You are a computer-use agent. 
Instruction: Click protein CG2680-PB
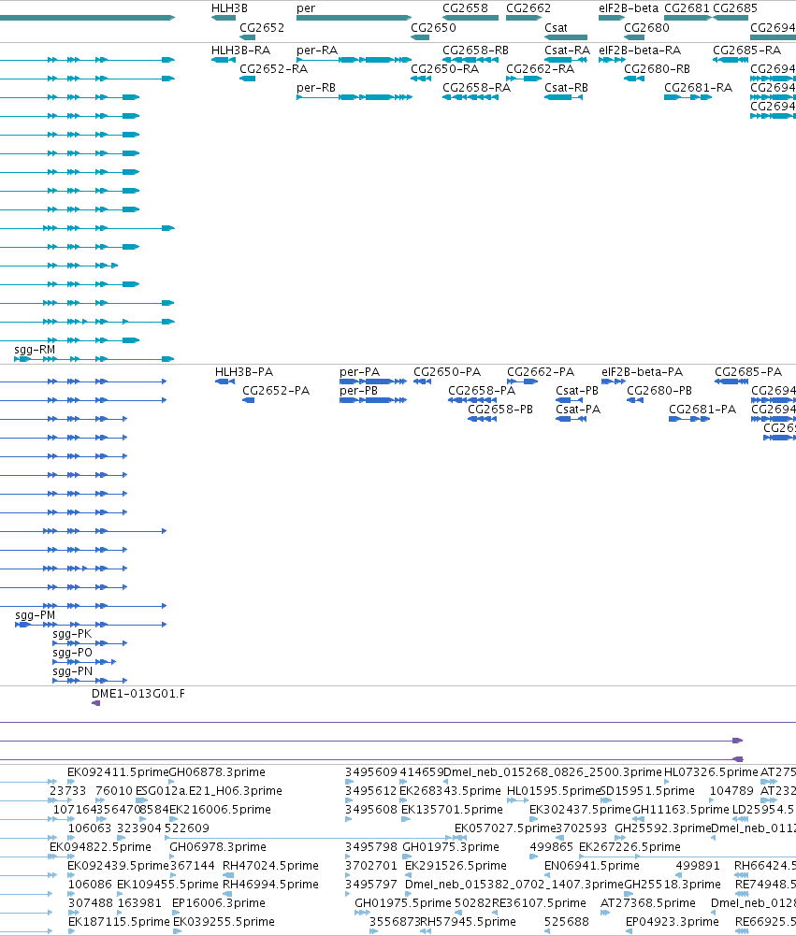659,391
